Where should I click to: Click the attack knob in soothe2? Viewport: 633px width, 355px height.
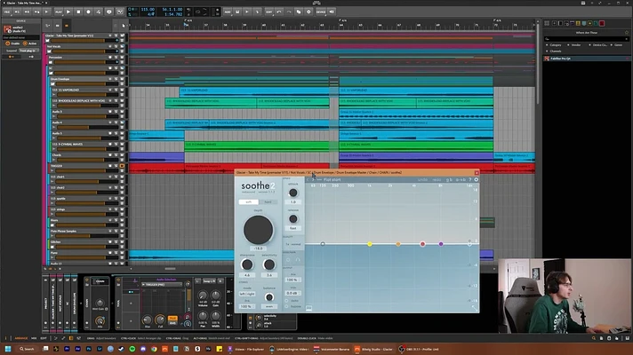pyautogui.click(x=293, y=193)
